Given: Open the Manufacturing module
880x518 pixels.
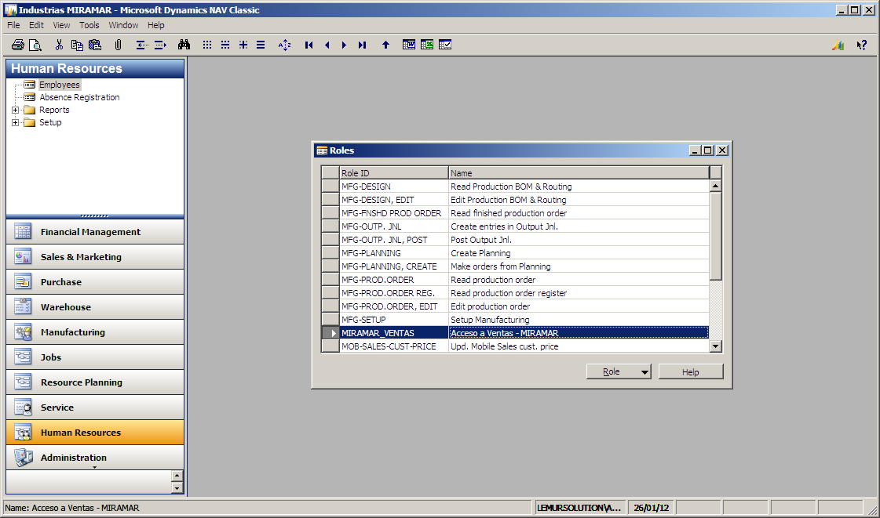Looking at the screenshot, I should coord(95,332).
